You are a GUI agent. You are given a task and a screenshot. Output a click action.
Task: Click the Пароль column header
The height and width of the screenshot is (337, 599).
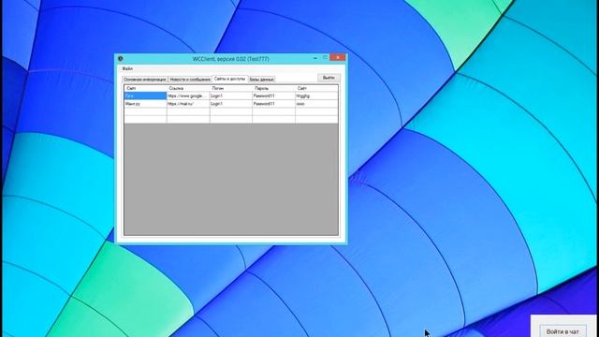(x=273, y=88)
